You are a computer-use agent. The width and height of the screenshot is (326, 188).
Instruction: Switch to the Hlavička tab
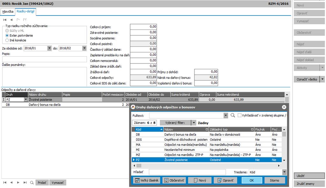click(8, 12)
